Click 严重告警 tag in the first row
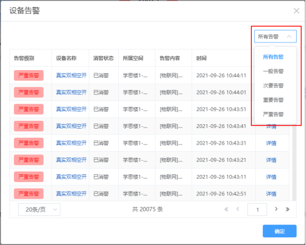 click(29, 76)
